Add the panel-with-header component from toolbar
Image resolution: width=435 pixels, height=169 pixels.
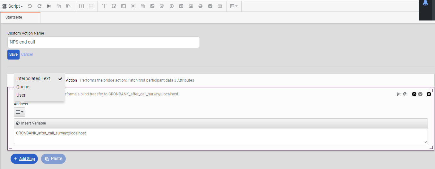click(220, 6)
